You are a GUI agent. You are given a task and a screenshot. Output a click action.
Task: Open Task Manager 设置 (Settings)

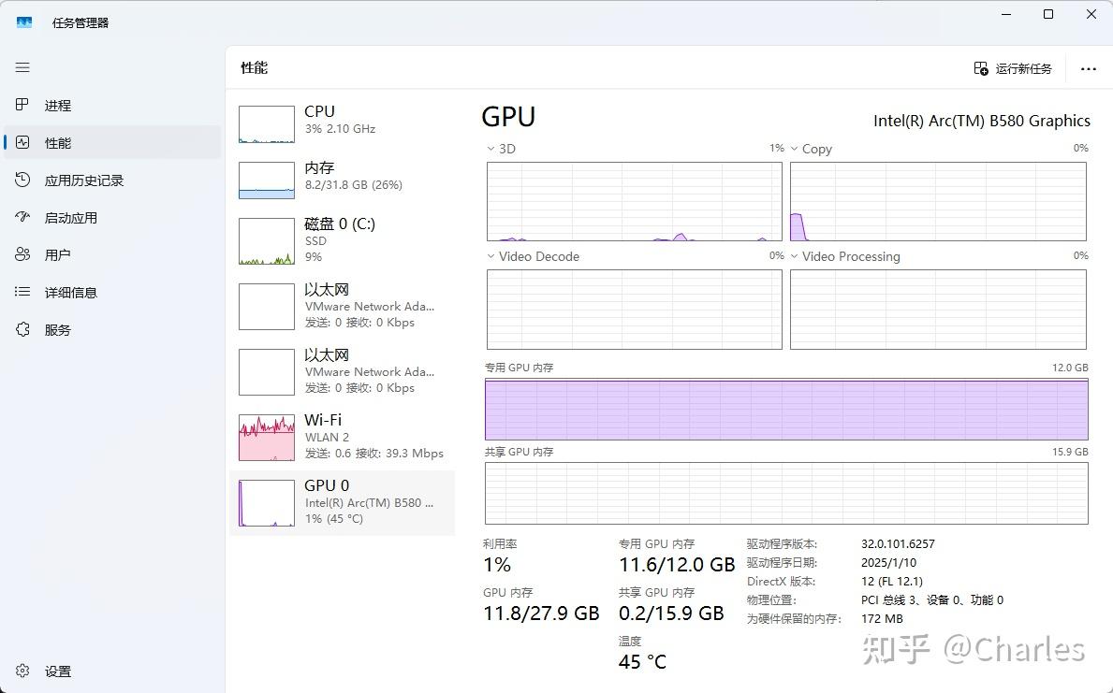click(x=57, y=671)
